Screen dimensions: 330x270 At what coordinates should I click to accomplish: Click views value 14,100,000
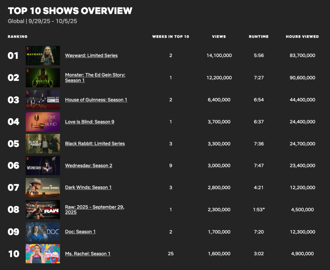[x=219, y=55]
